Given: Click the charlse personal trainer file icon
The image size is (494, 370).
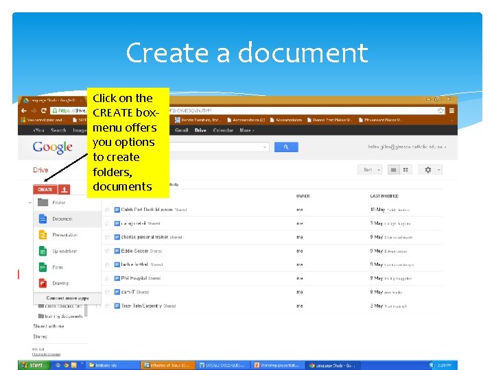Looking at the screenshot, I should [117, 237].
